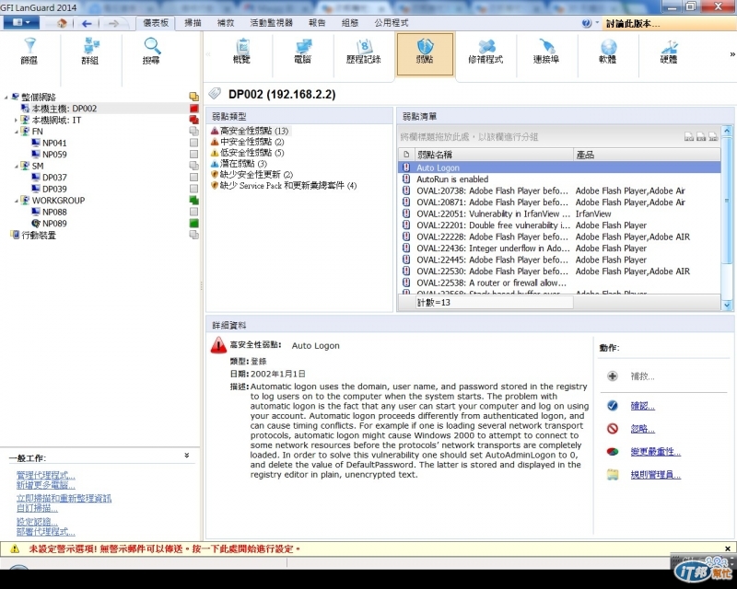Select 行動裝置 mobile devices node
The height and width of the screenshot is (589, 737).
tap(39, 235)
